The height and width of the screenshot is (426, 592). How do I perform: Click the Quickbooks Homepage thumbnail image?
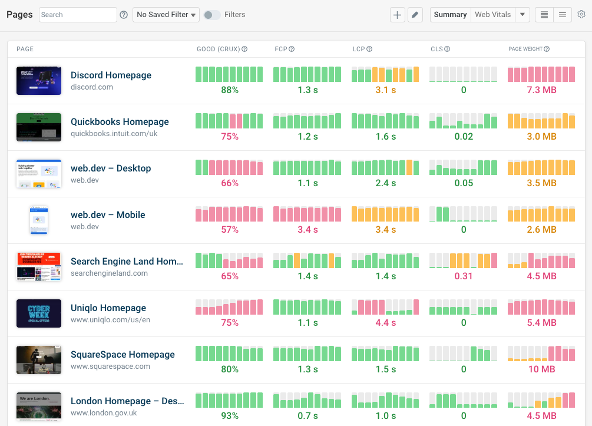click(x=38, y=127)
